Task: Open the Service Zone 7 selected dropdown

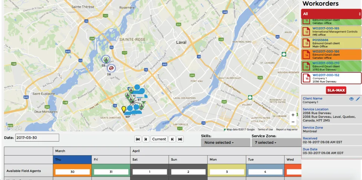Action: tap(276, 142)
